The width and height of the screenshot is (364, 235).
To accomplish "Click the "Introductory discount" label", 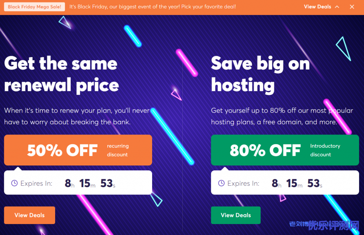I will click(325, 150).
